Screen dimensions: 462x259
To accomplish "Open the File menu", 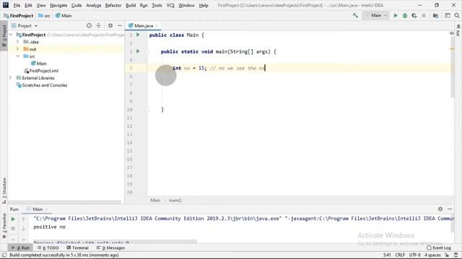I will point(17,5).
